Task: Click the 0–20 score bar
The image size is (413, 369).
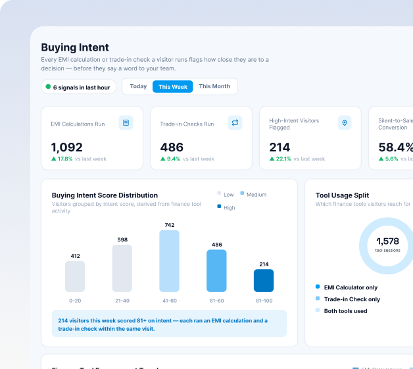Action: pyautogui.click(x=75, y=276)
